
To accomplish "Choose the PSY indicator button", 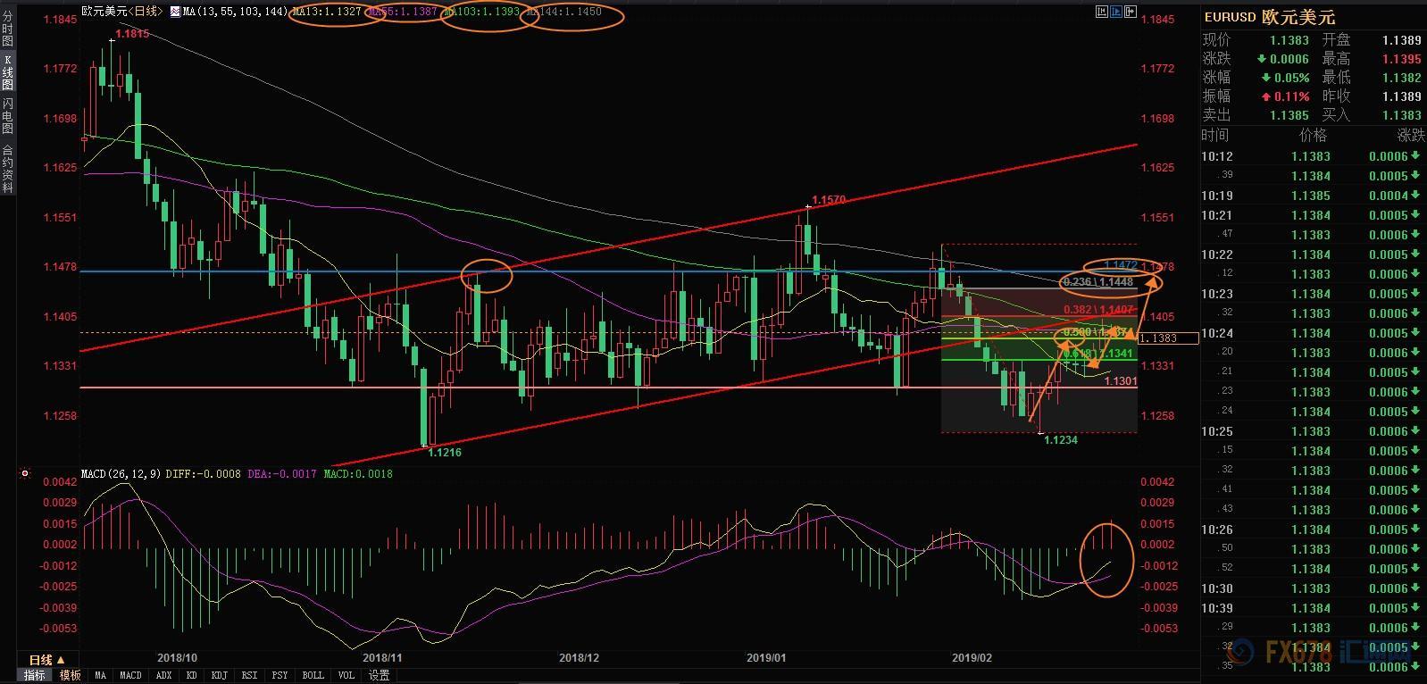I will tap(280, 676).
